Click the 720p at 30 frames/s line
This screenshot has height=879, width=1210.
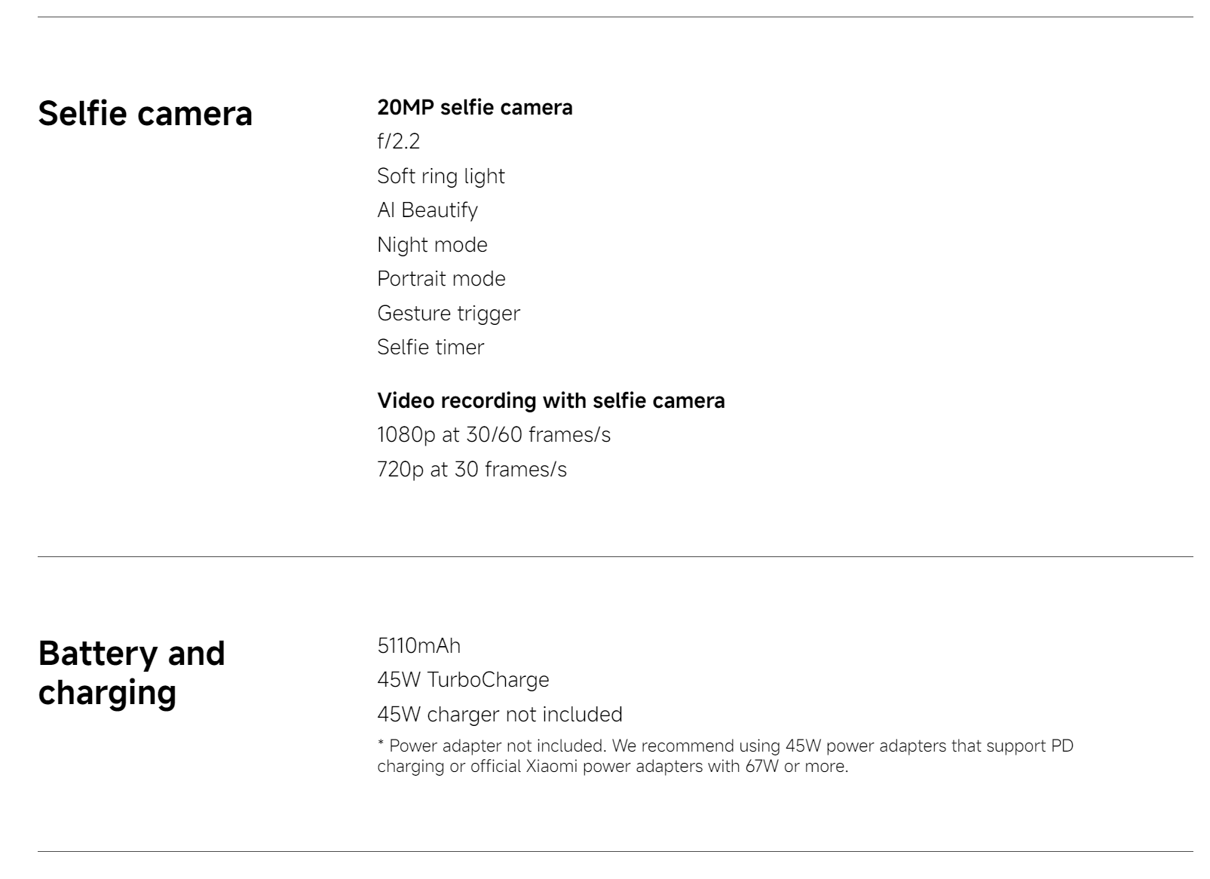(x=471, y=469)
